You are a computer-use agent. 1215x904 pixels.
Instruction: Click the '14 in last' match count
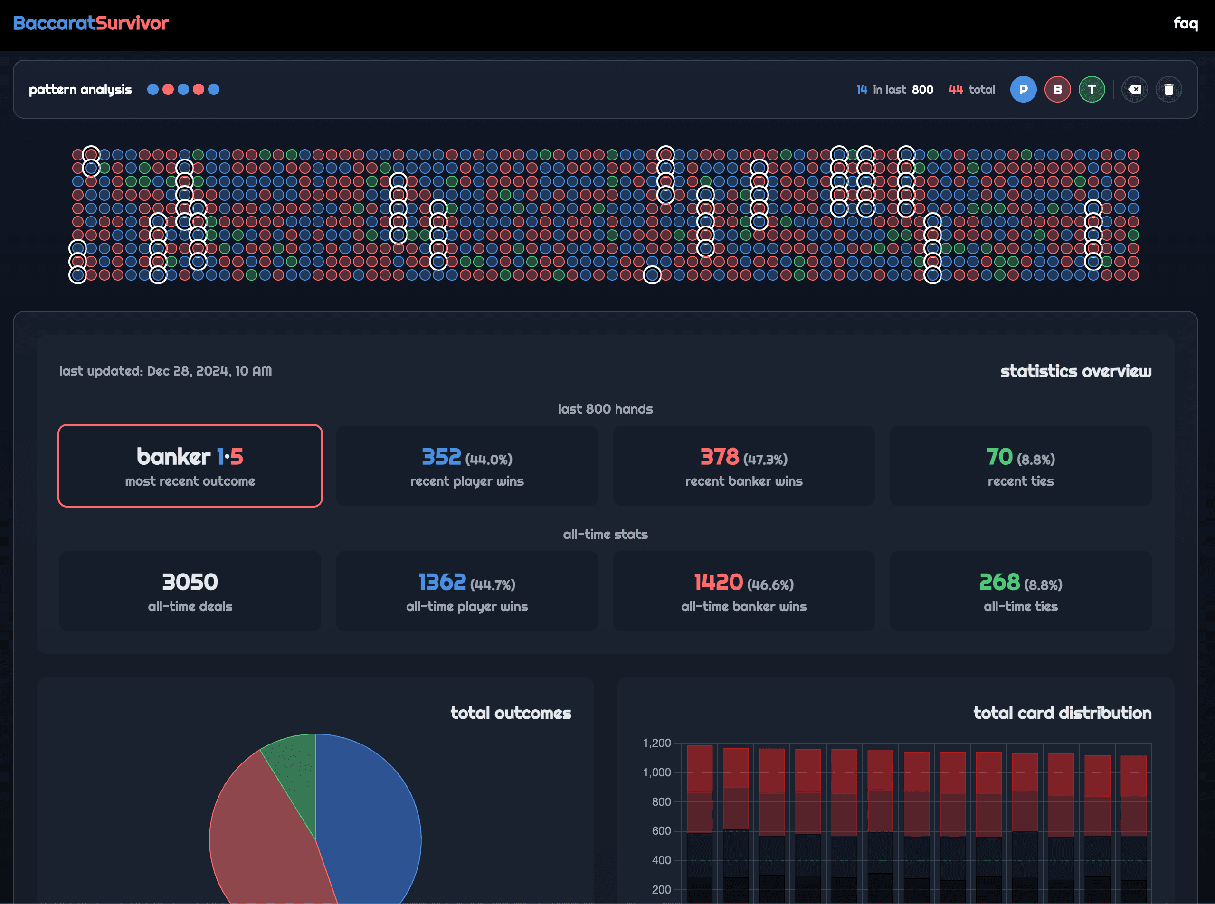click(x=881, y=89)
